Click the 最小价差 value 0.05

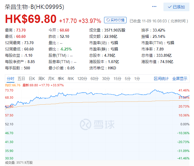(x=71, y=68)
